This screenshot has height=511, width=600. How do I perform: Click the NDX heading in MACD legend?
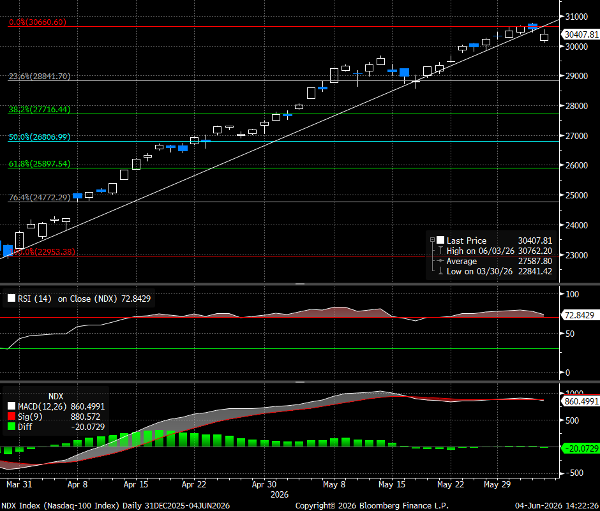(56, 396)
